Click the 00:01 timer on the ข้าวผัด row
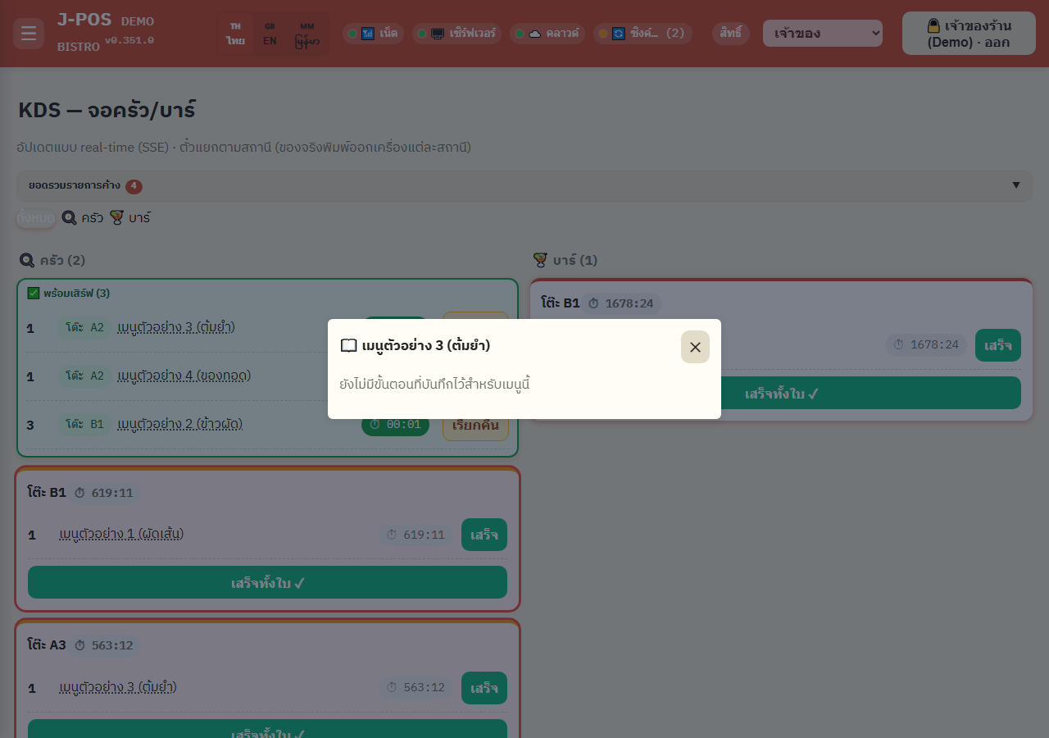 [395, 425]
